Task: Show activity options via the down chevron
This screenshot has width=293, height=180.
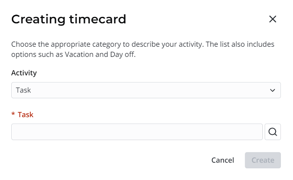Action: point(272,90)
